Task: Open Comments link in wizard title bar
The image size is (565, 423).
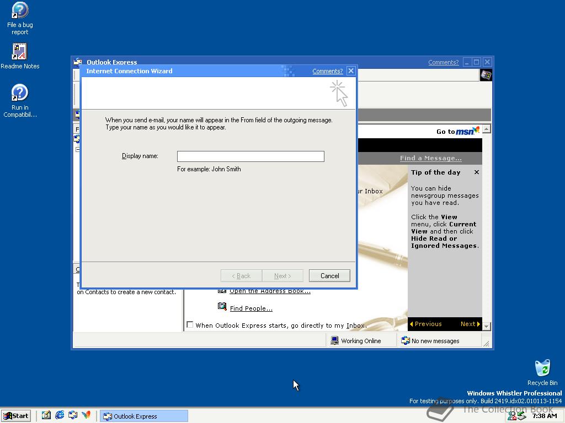Action: (327, 71)
